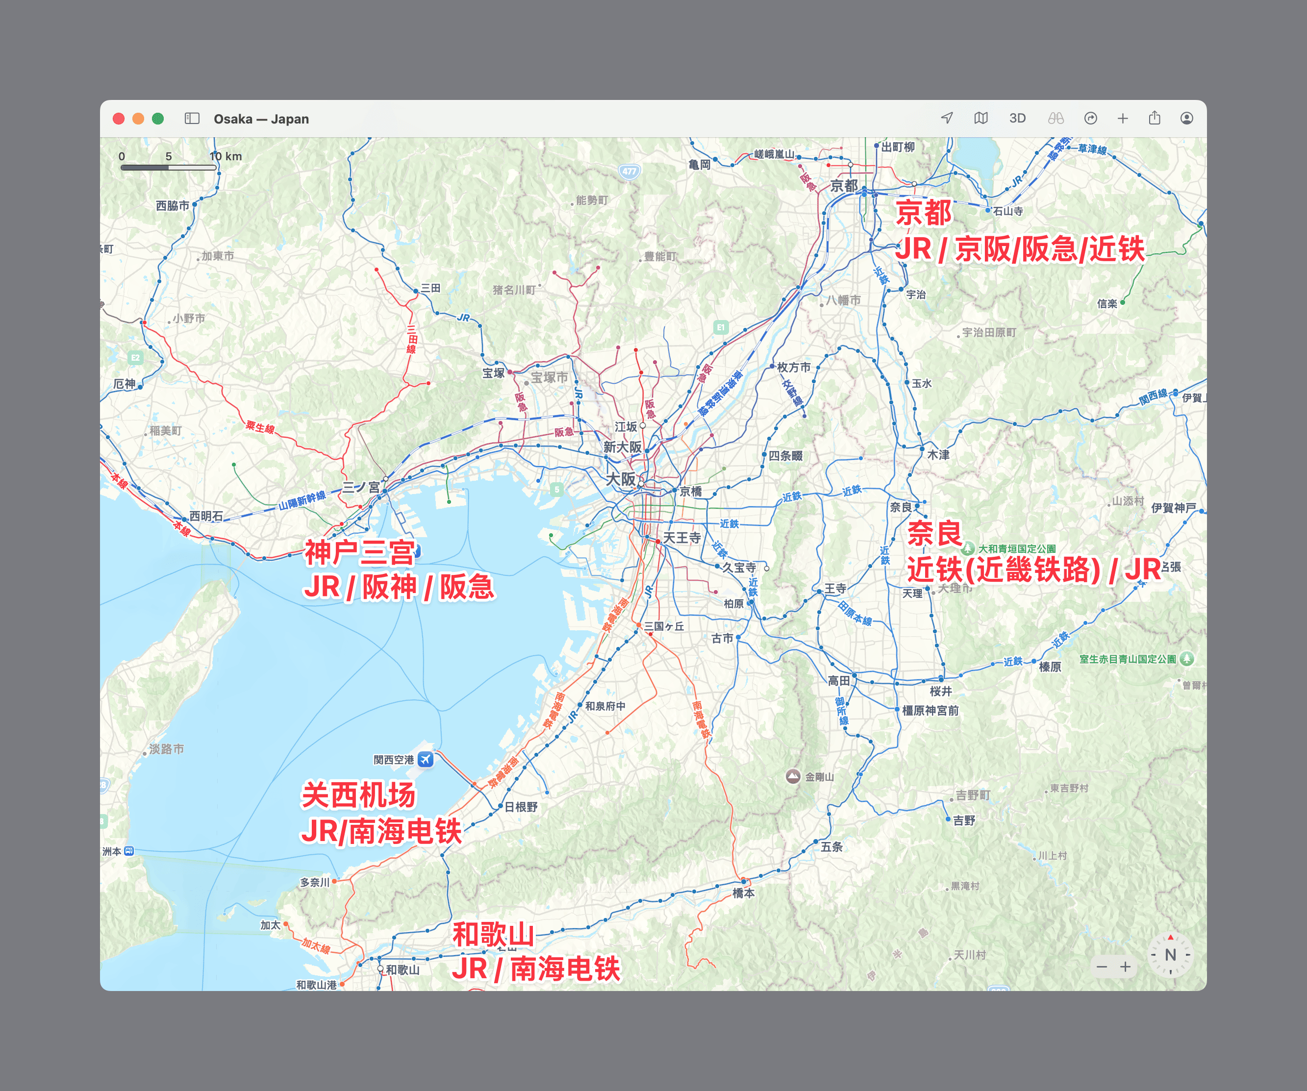Click the Look Around binoculars icon
Viewport: 1307px width, 1091px height.
tap(1056, 118)
